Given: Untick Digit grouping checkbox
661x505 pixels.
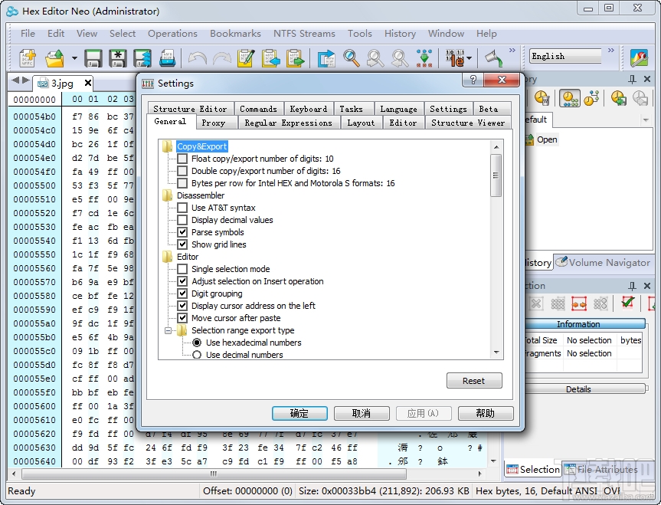Looking at the screenshot, I should [182, 293].
